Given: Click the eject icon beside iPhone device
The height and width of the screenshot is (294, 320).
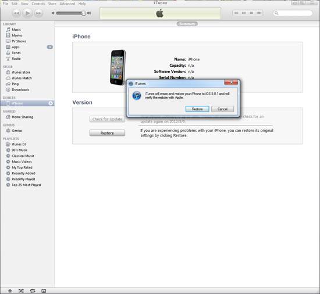Looking at the screenshot, I should pyautogui.click(x=51, y=103).
